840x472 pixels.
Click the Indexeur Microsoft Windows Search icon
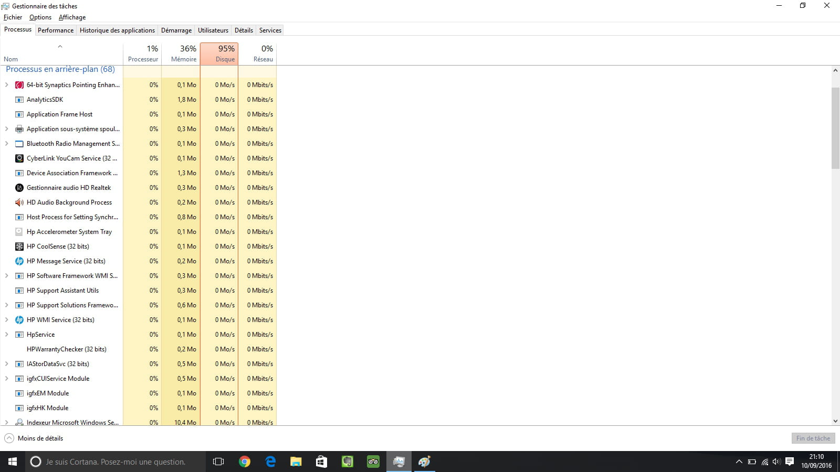click(19, 422)
